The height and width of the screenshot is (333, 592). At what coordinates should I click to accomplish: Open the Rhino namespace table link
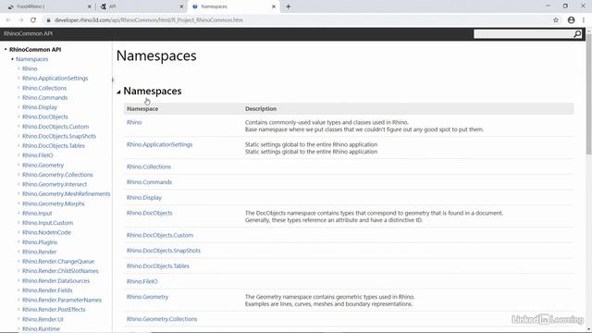coord(134,122)
